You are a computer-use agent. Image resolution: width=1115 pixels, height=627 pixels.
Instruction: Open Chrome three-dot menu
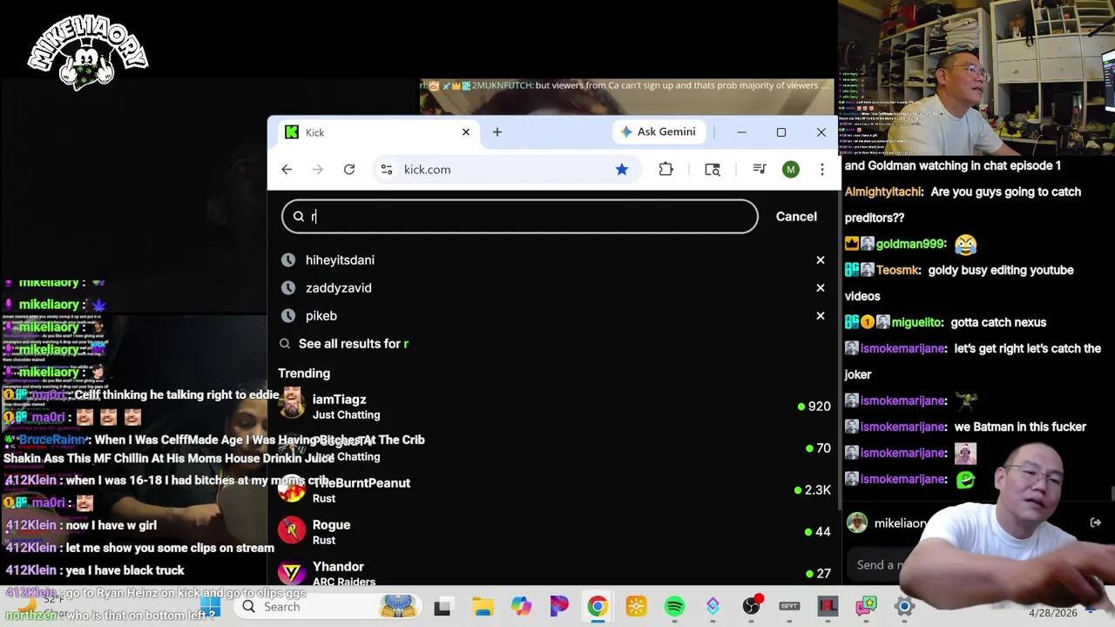(x=822, y=170)
